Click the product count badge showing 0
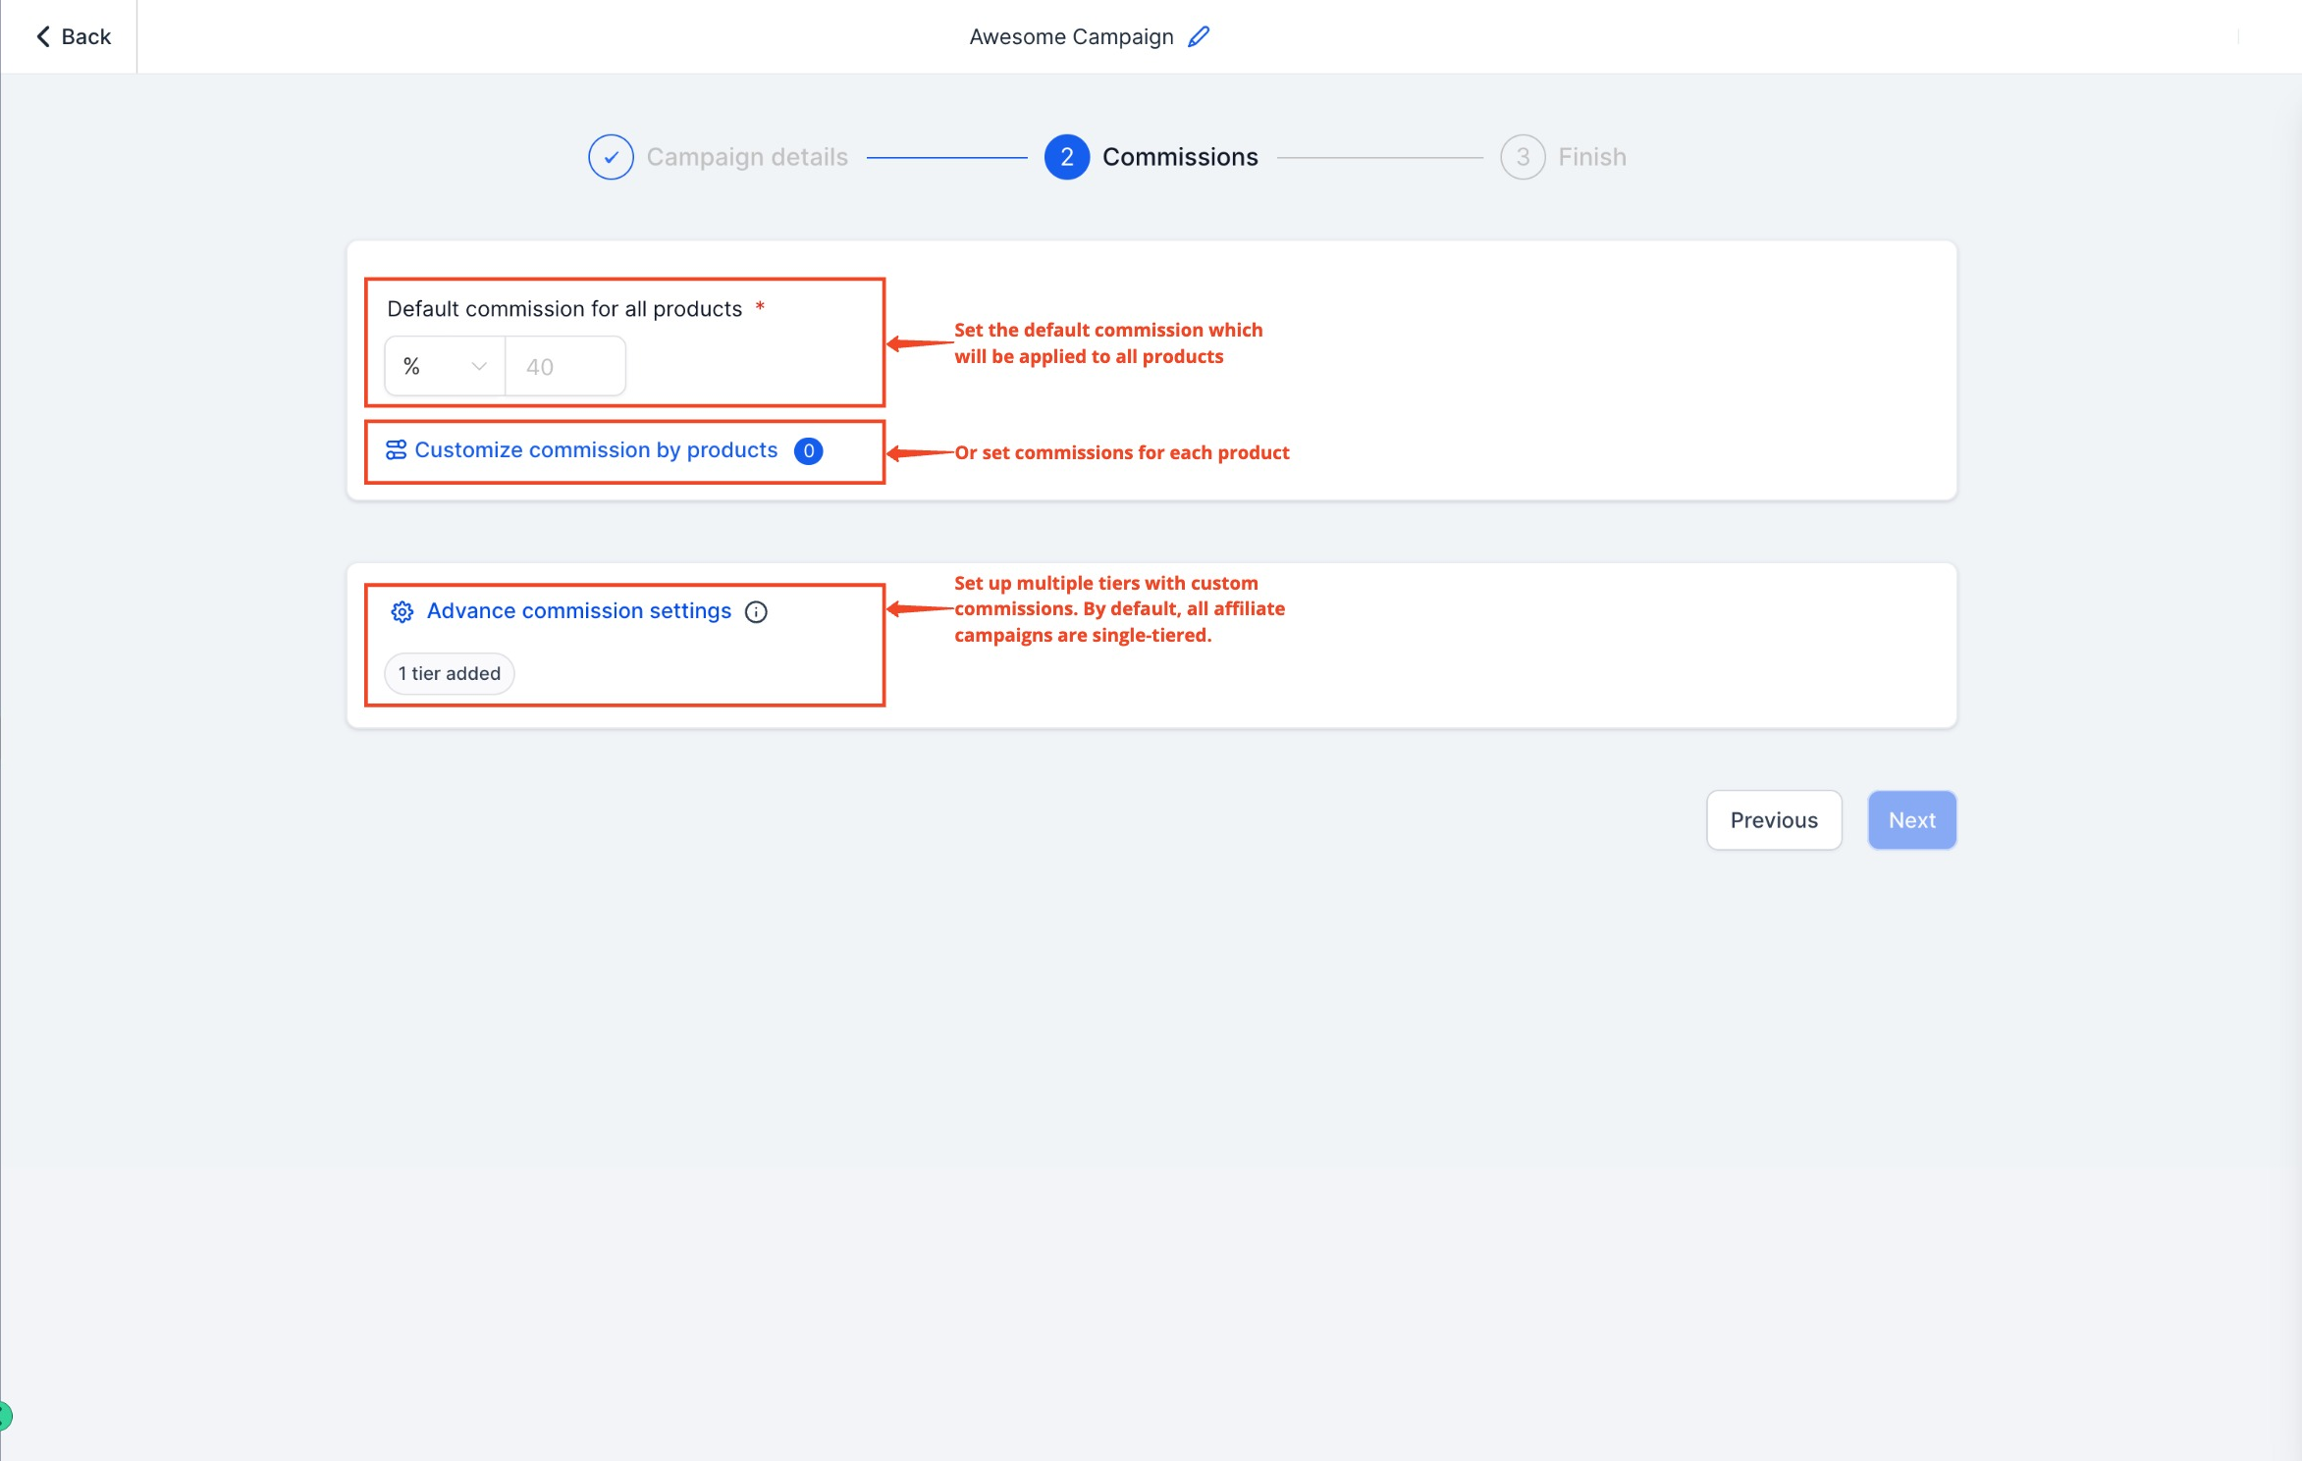2302x1461 pixels. pyautogui.click(x=808, y=451)
